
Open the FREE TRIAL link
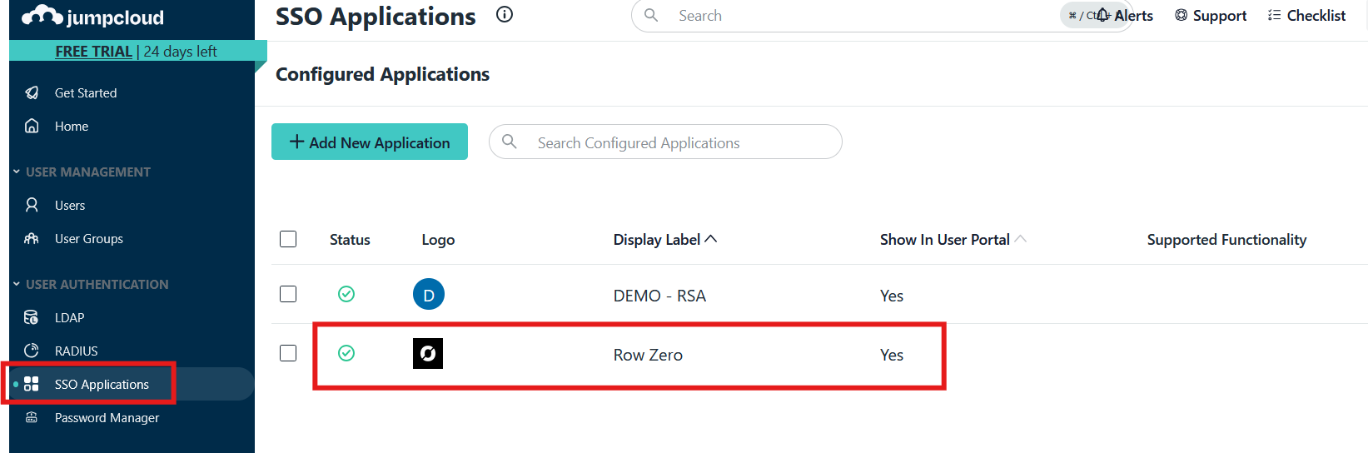93,51
